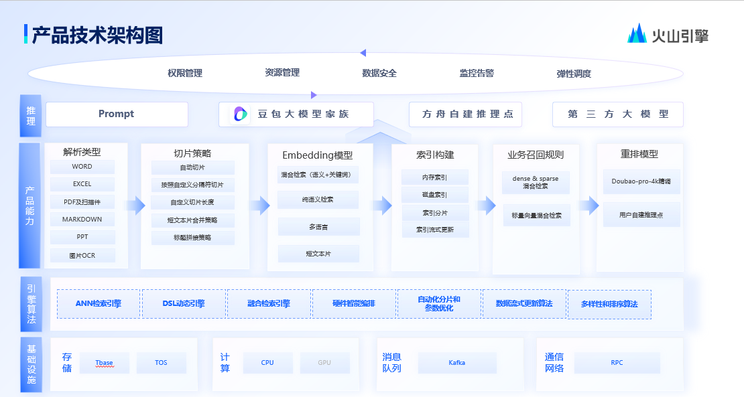This screenshot has height=397, width=744.
Task: Select the 自定义切片长度 item
Action: tap(192, 202)
